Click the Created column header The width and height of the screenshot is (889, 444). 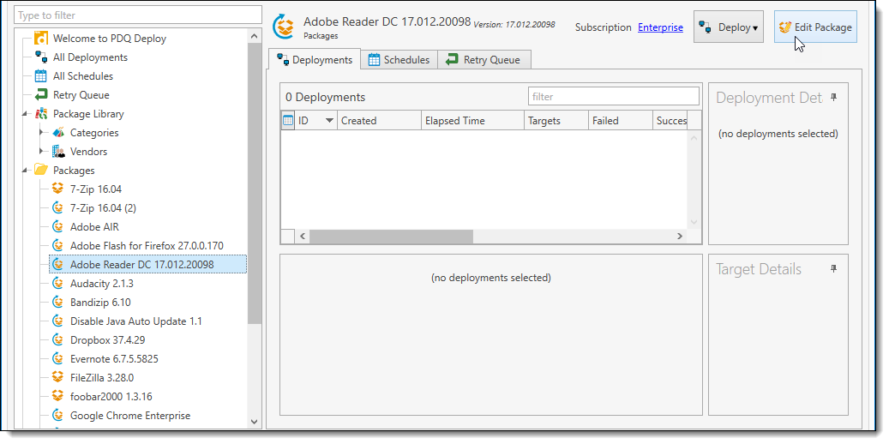point(379,120)
